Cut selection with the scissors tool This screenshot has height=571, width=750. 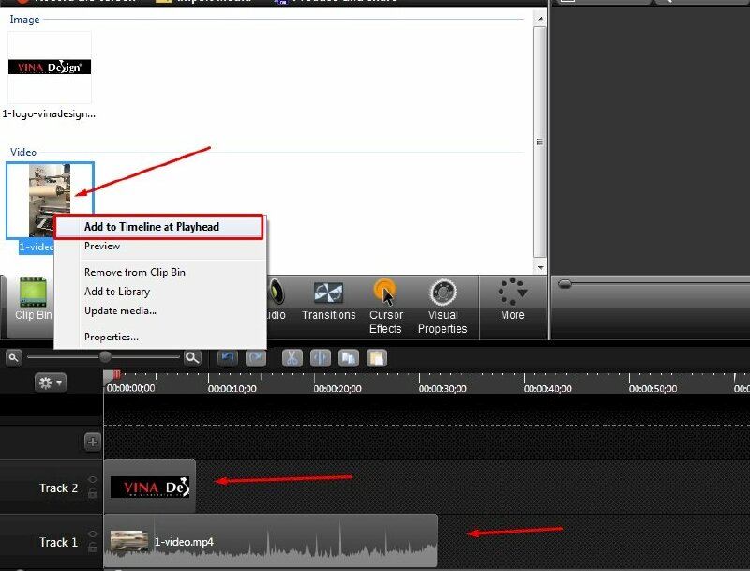tap(292, 357)
